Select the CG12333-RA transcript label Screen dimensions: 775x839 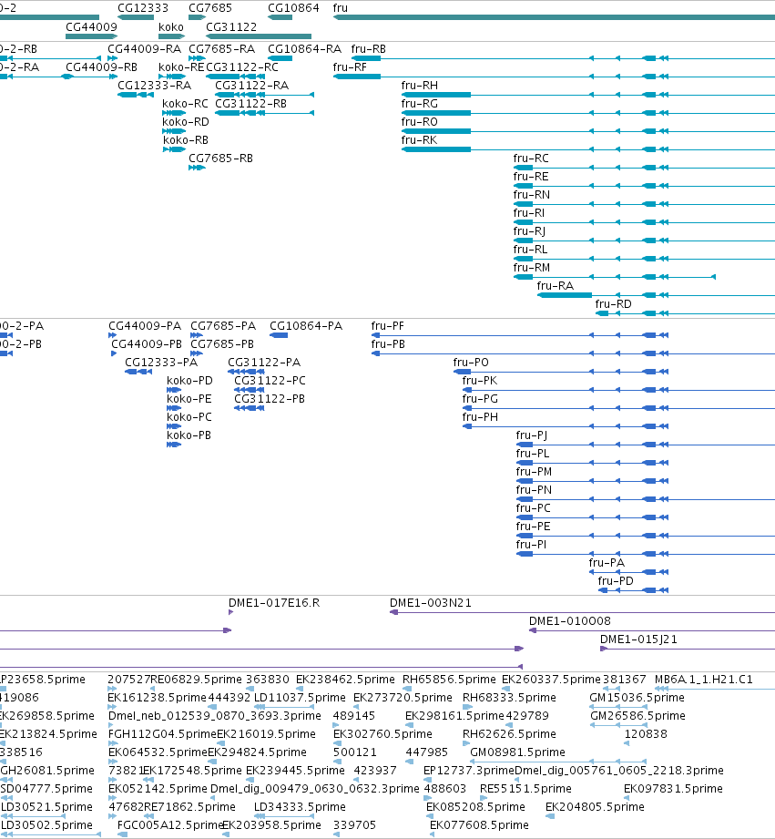(155, 86)
